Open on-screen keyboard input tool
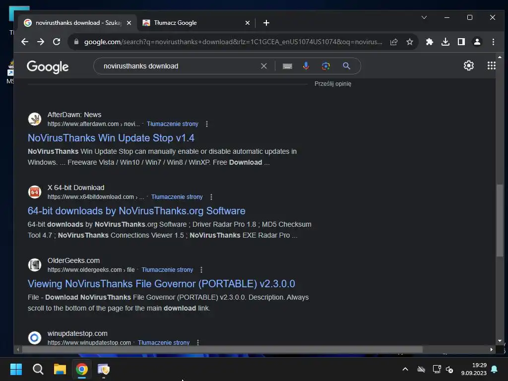This screenshot has width=508, height=381. (287, 66)
